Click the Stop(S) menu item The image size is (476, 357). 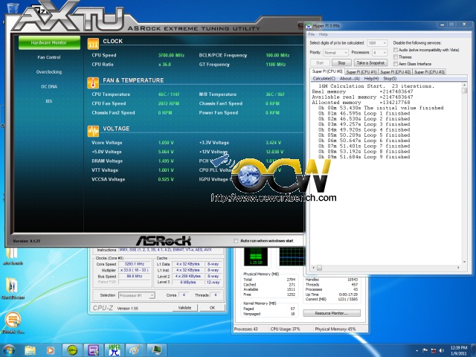390,79
